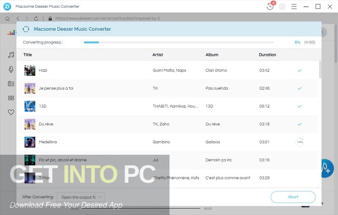Click the checkmark on Hazi row
Image resolution: width=338 pixels, height=215 pixels.
[x=300, y=70]
